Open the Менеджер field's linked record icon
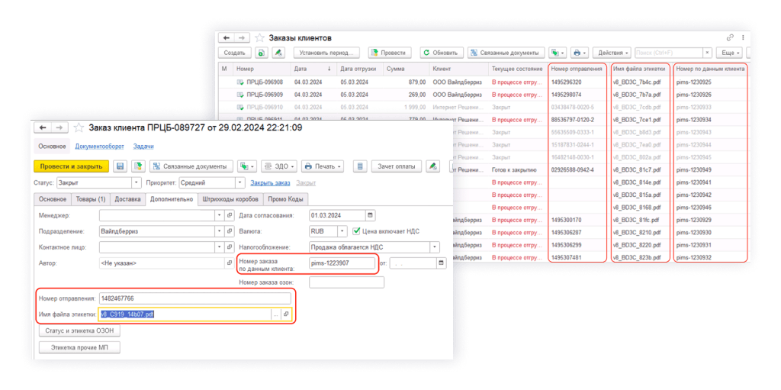This screenshot has width=781, height=390. [230, 215]
